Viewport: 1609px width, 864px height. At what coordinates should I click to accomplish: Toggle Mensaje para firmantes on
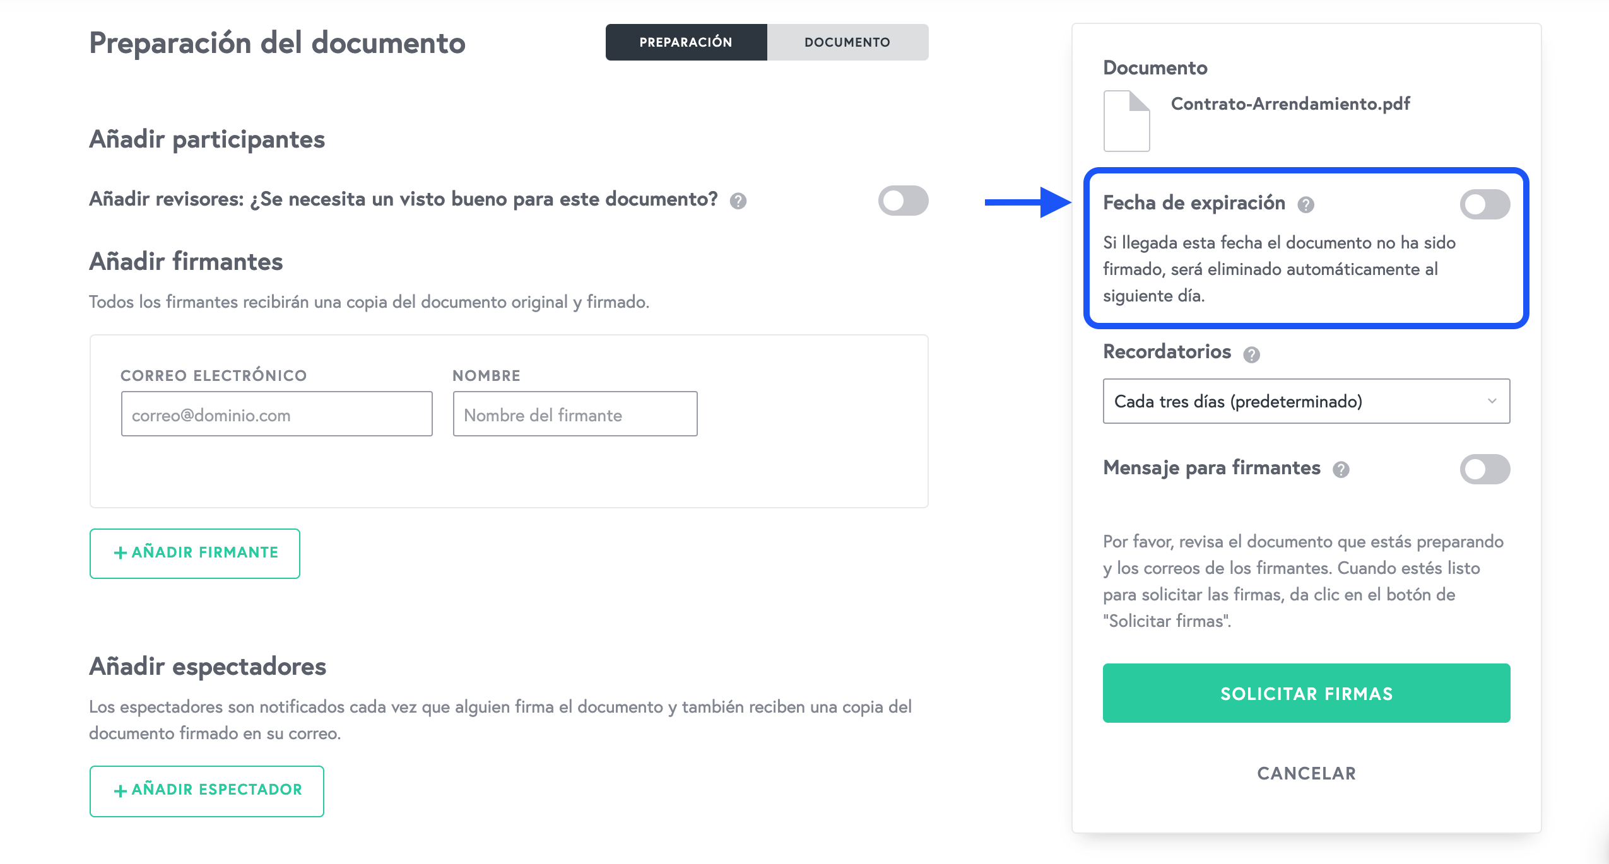coord(1484,469)
